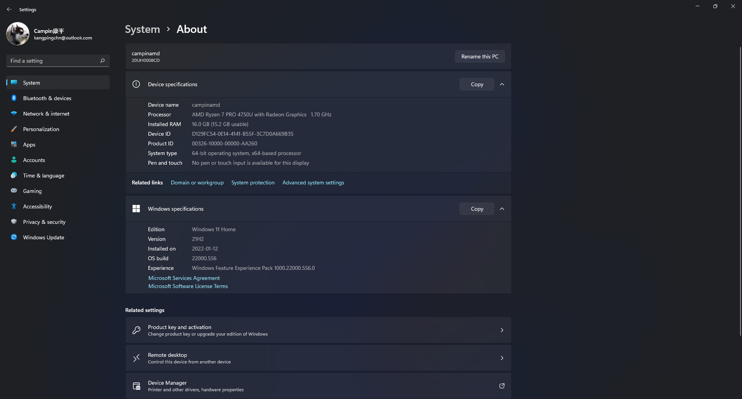Open Product key and activation
This screenshot has height=399, width=742.
click(318, 330)
